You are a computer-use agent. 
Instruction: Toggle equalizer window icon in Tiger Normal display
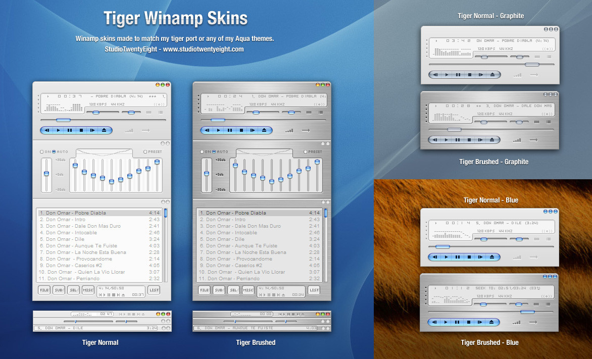(149, 112)
